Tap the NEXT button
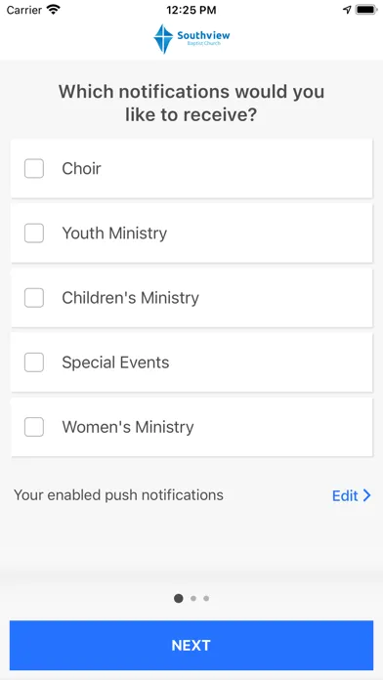Screen dimensions: 383x680 tap(191, 645)
